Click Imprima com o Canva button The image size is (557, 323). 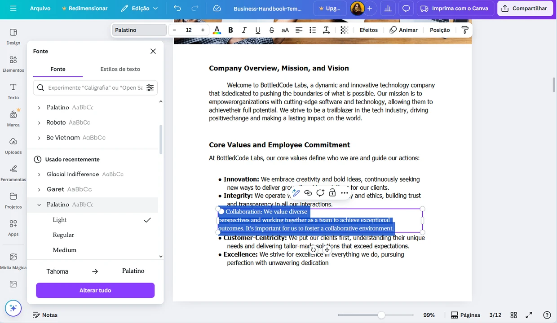click(455, 9)
